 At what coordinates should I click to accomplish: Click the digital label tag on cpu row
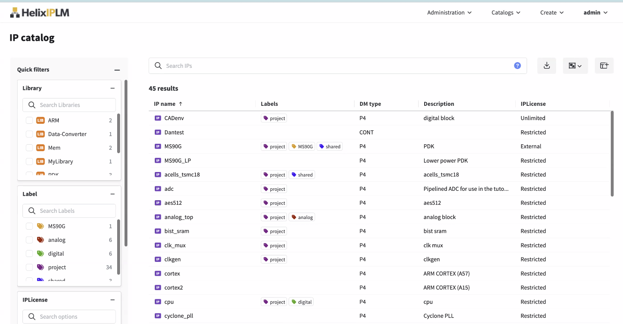pos(302,302)
